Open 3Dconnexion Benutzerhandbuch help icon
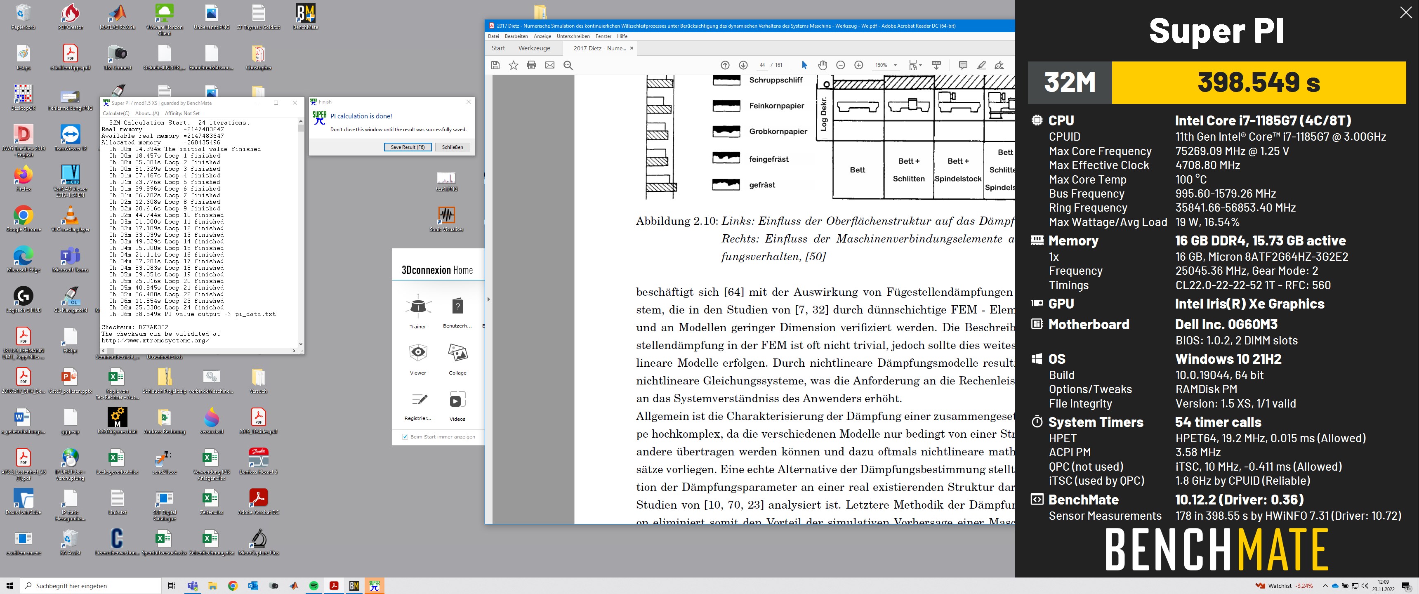The height and width of the screenshot is (594, 1419). [x=457, y=311]
